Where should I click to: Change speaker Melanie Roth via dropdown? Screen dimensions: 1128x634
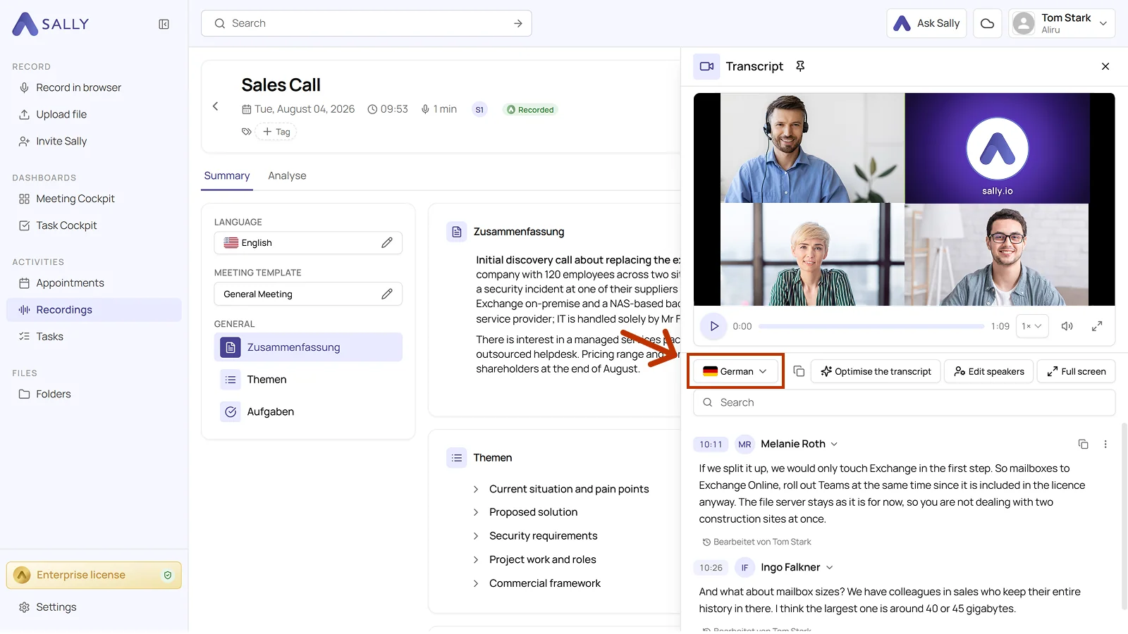pos(834,445)
